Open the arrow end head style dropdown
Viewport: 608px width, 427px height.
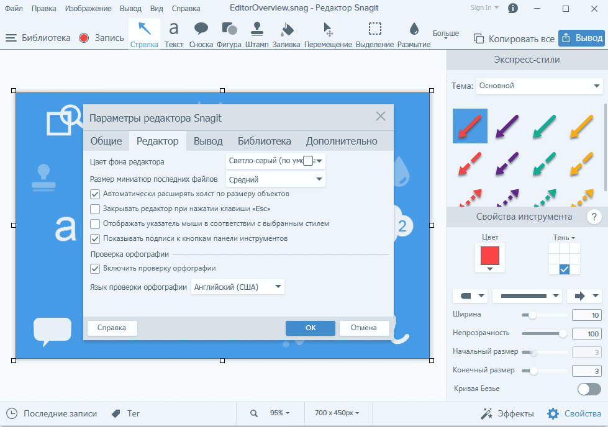pos(584,296)
